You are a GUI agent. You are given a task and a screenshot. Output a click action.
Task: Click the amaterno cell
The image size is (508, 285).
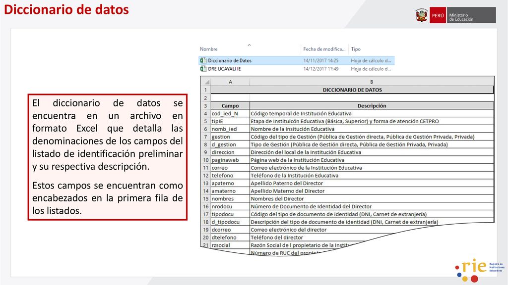coord(230,191)
